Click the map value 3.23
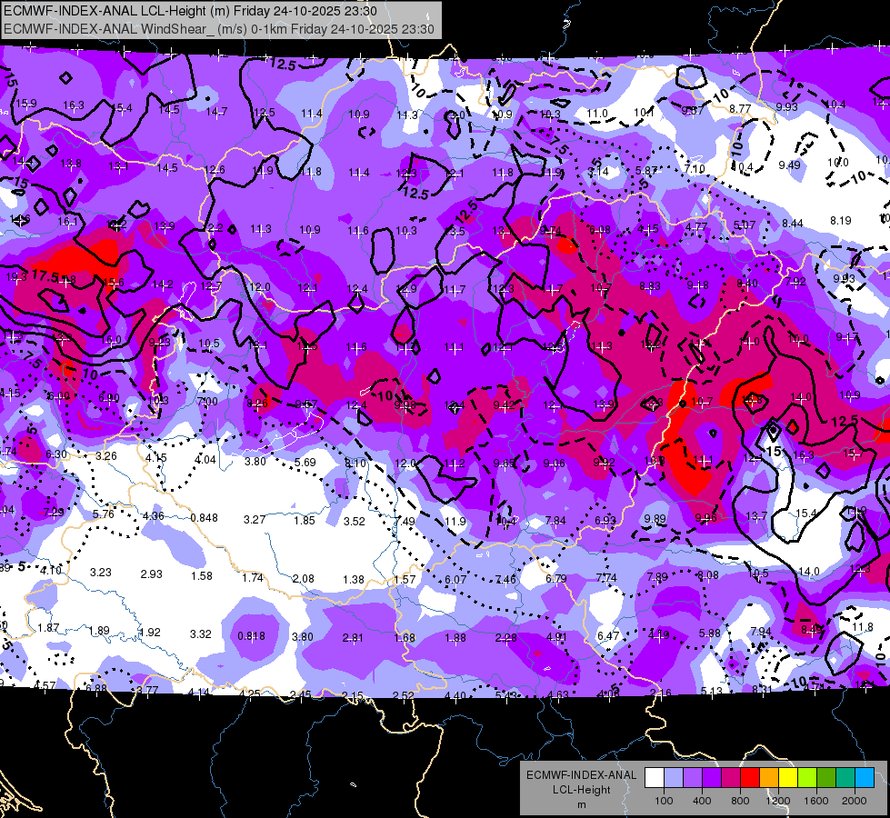The image size is (890, 818). 101,573
